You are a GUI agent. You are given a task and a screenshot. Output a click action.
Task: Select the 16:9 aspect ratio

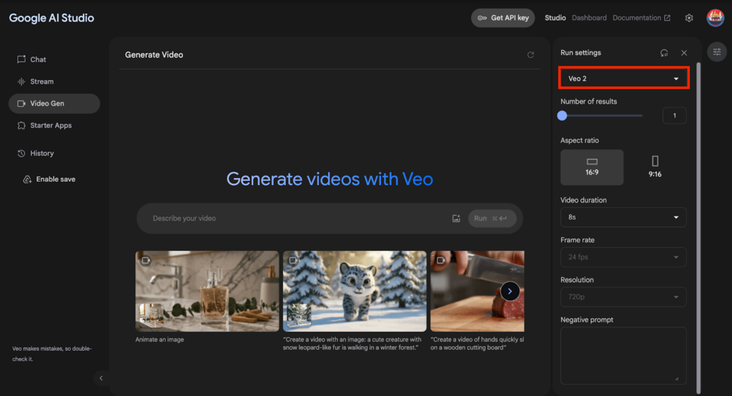[x=592, y=167]
